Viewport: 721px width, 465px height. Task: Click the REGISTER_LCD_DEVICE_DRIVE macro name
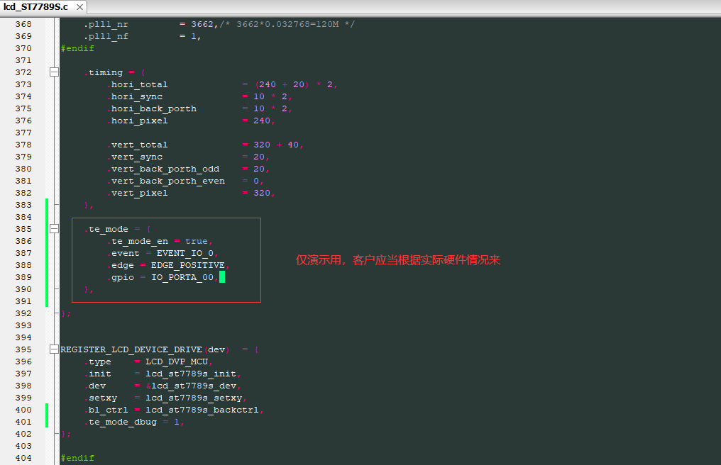tap(131, 349)
